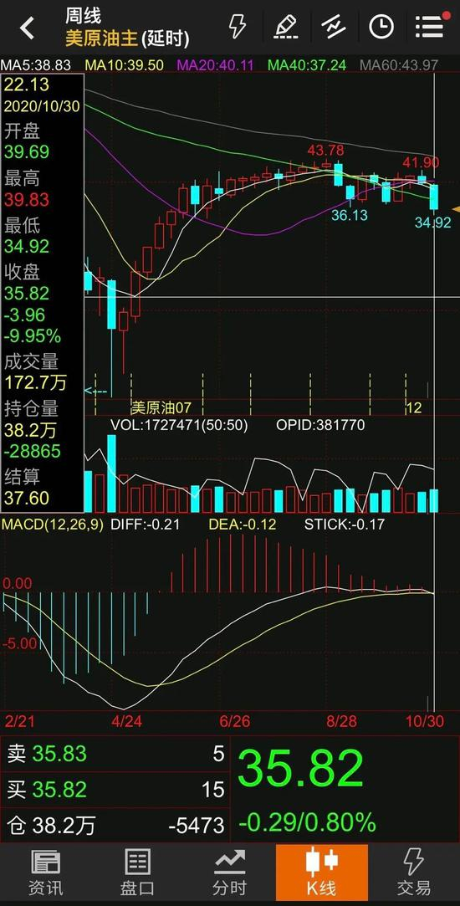Click the MA5:38.83 moving average label
The width and height of the screenshot is (460, 906).
tap(36, 64)
